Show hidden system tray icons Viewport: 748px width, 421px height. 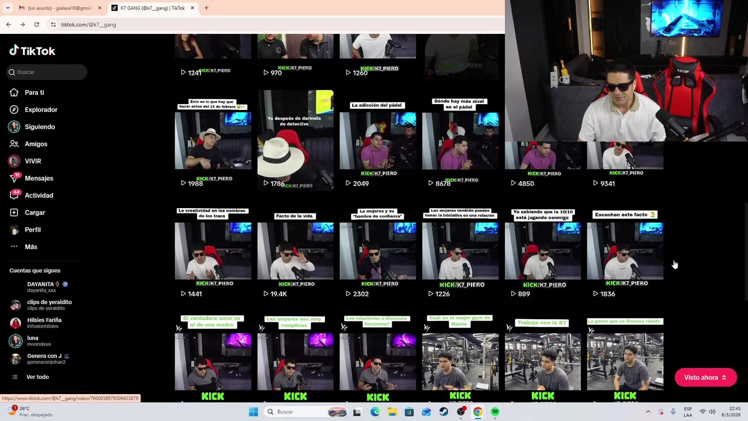647,412
